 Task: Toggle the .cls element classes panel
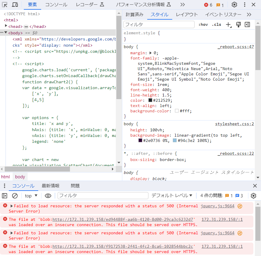(x=216, y=25)
